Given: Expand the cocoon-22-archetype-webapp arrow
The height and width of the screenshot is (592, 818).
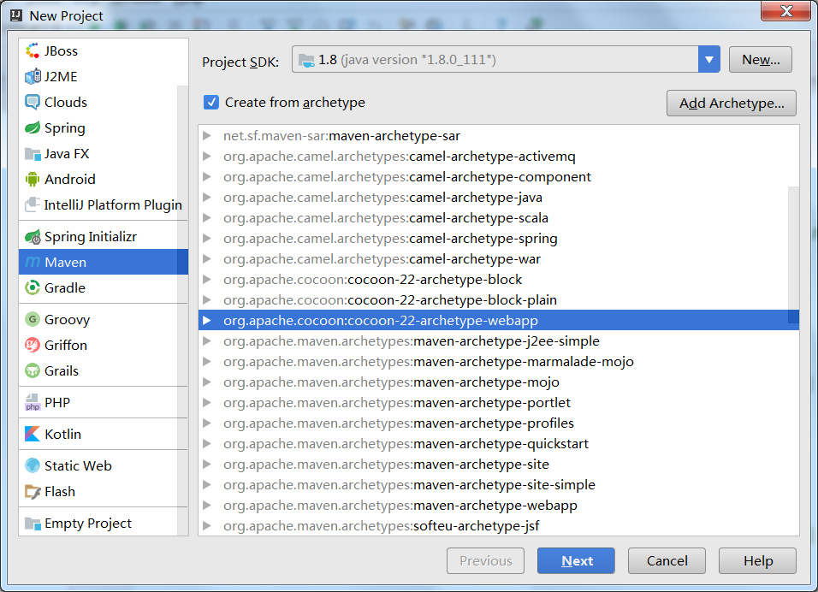Looking at the screenshot, I should [x=207, y=320].
